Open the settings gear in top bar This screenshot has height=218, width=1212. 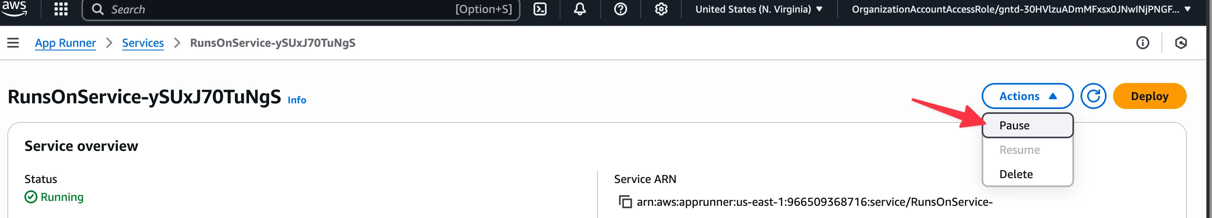[661, 9]
